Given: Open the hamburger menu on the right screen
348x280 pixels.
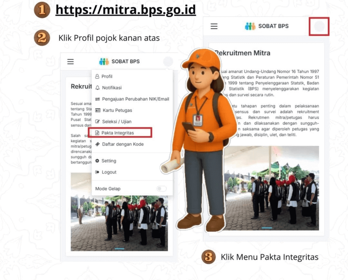Looking at the screenshot, I should click(x=214, y=26).
